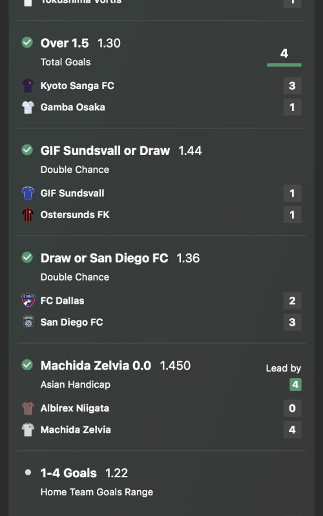Viewport: 323px width, 516px height.
Task: Click the Machida Zelvia jersey icon
Action: [28, 430]
